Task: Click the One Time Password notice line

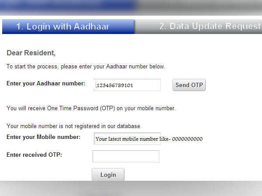Action: coord(91,108)
